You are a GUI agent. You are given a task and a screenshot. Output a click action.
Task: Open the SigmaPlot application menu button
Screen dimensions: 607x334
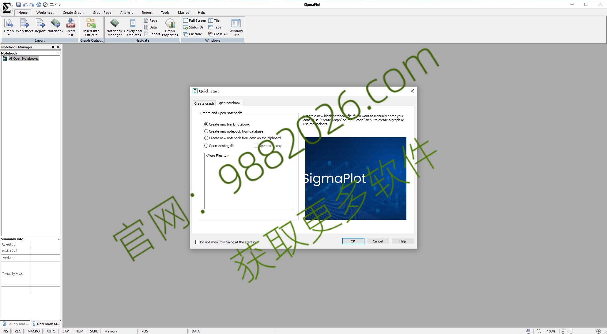pyautogui.click(x=7, y=8)
